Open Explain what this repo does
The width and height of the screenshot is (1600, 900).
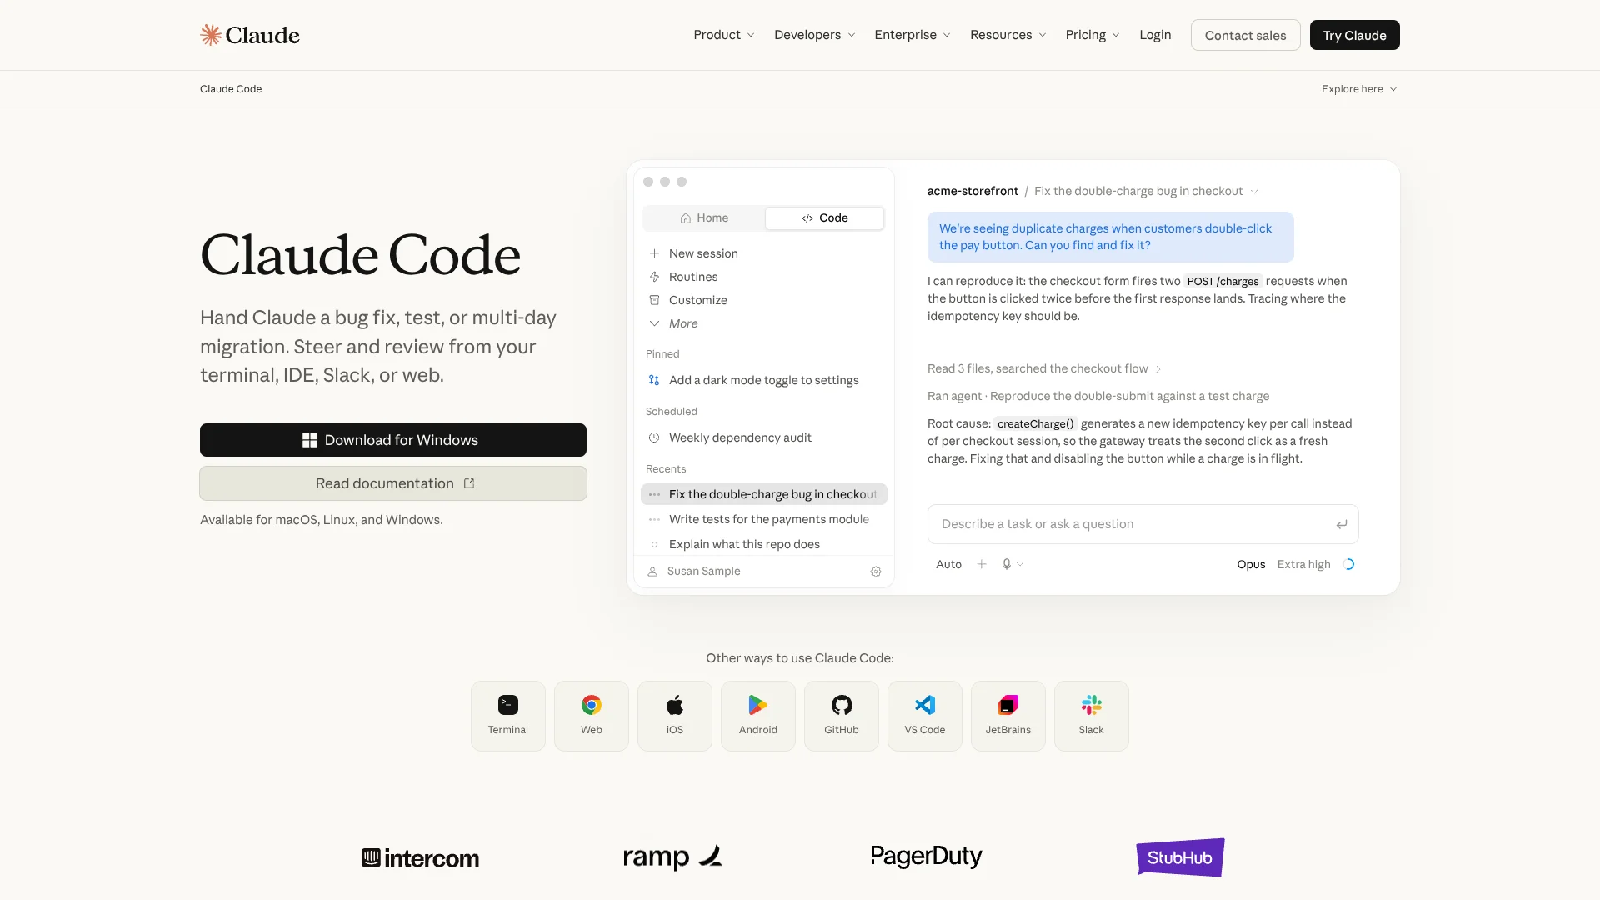tap(764, 544)
